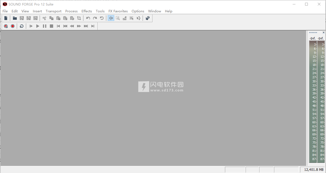Click the Open folder icon
Image resolution: width=326 pixels, height=173 pixels.
pos(15,18)
